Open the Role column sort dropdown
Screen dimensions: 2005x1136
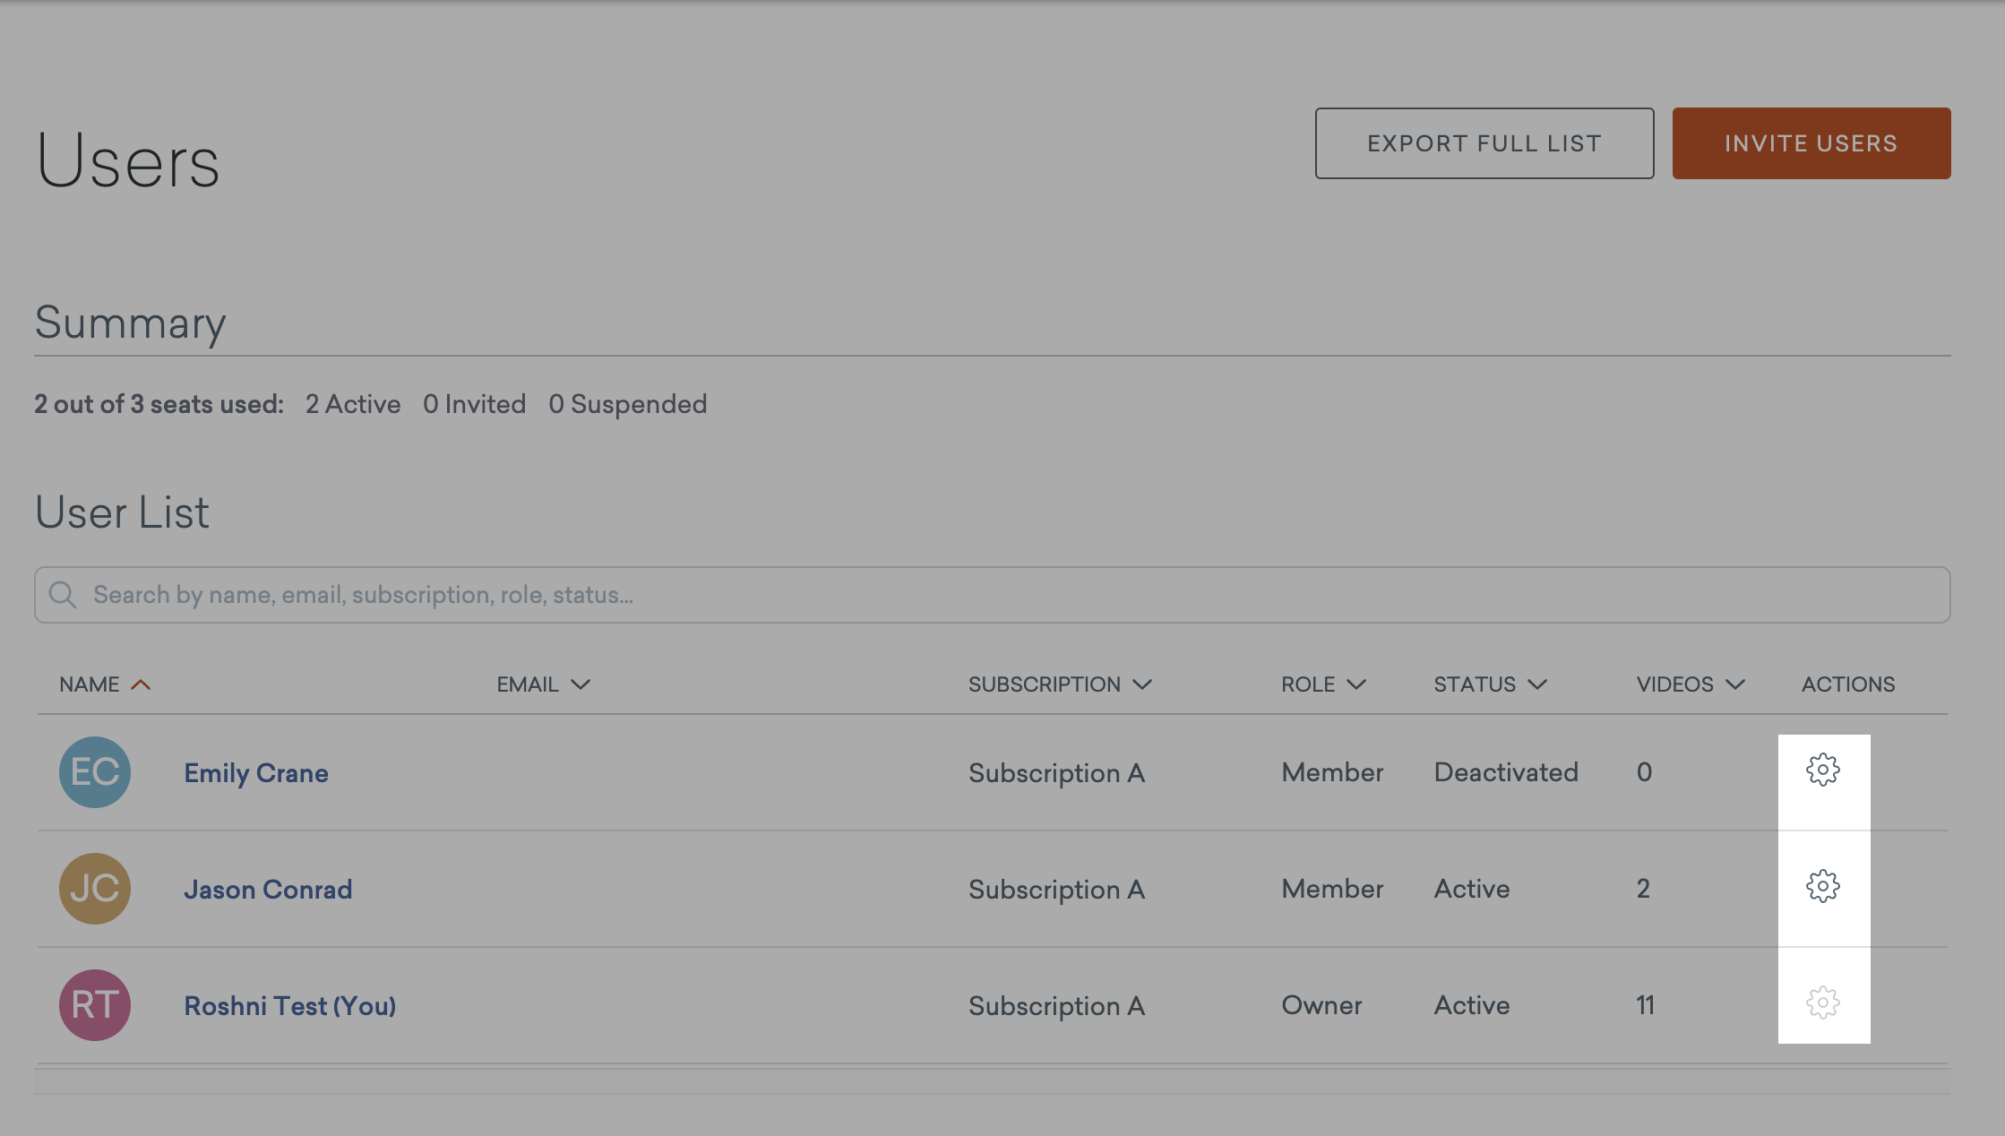1355,684
